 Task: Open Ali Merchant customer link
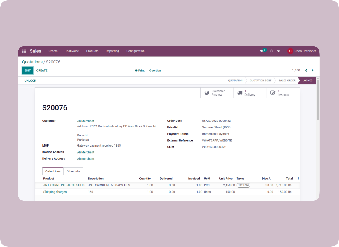(85, 121)
